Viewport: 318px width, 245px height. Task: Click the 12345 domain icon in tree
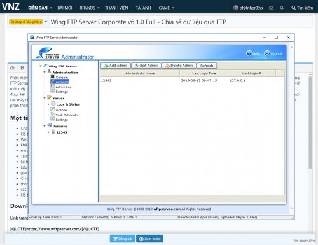[x=53, y=132]
